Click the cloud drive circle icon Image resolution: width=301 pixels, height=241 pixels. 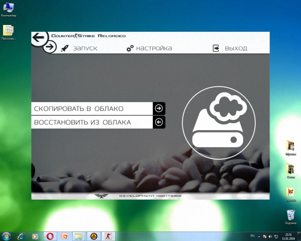(218, 123)
